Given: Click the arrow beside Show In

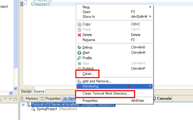Looking at the screenshot, I should click(150, 17).
